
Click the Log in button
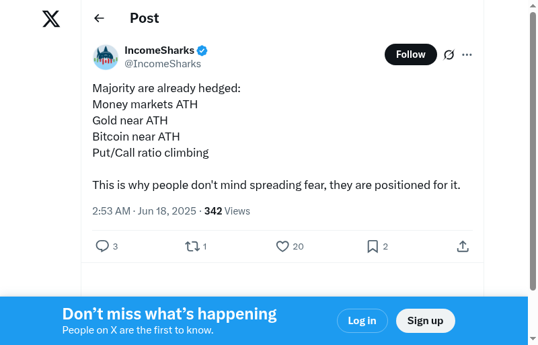click(362, 321)
